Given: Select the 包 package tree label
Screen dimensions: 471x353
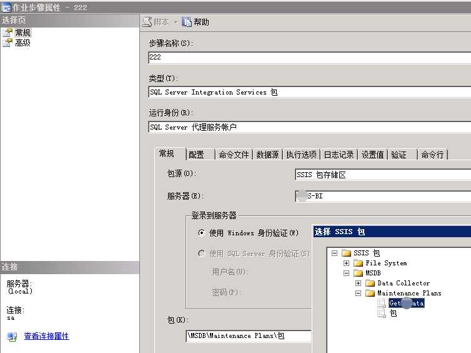Looking at the screenshot, I should pos(393,314).
